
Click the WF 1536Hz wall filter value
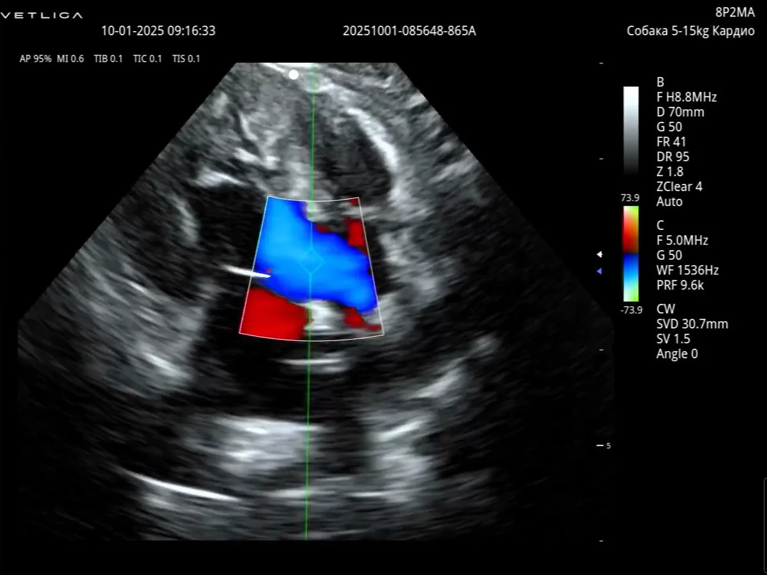pyautogui.click(x=687, y=270)
